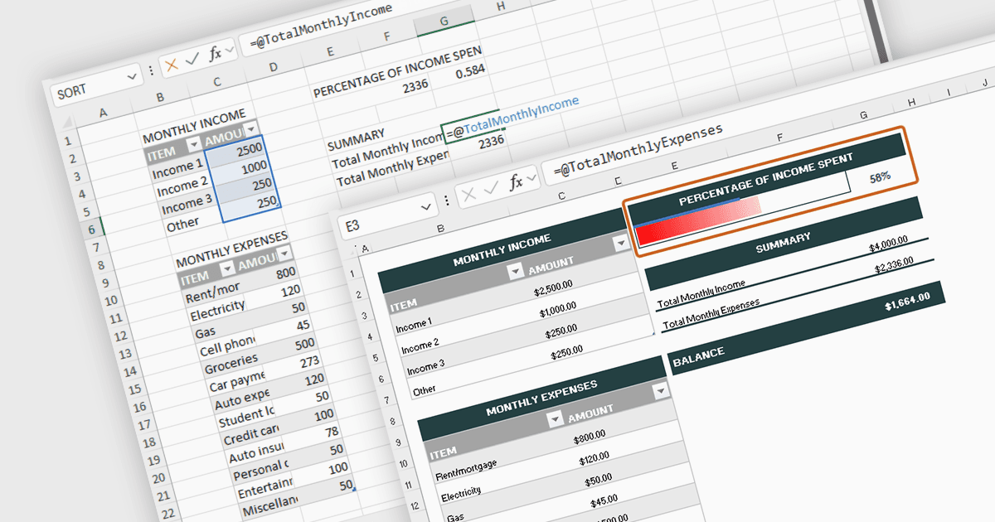995x522 pixels.
Task: Select column F header in front window
Action: (779, 138)
